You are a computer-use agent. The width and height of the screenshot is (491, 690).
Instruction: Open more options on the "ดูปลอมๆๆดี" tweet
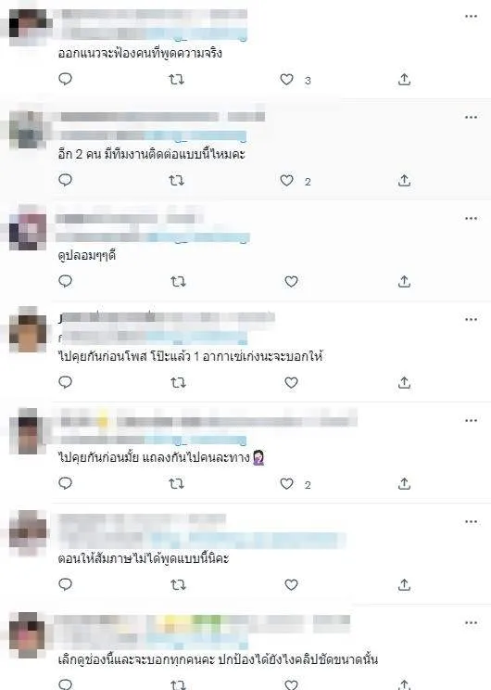(471, 218)
